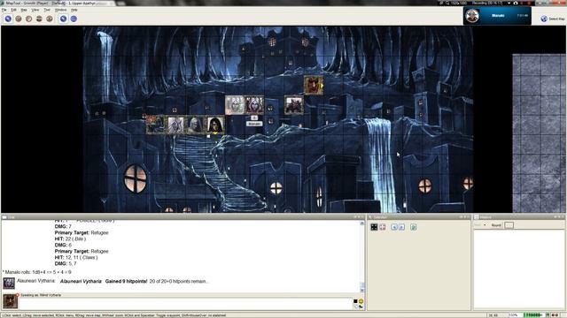Select the third token in the lower row
The width and height of the screenshot is (567, 318).
[x=195, y=125]
